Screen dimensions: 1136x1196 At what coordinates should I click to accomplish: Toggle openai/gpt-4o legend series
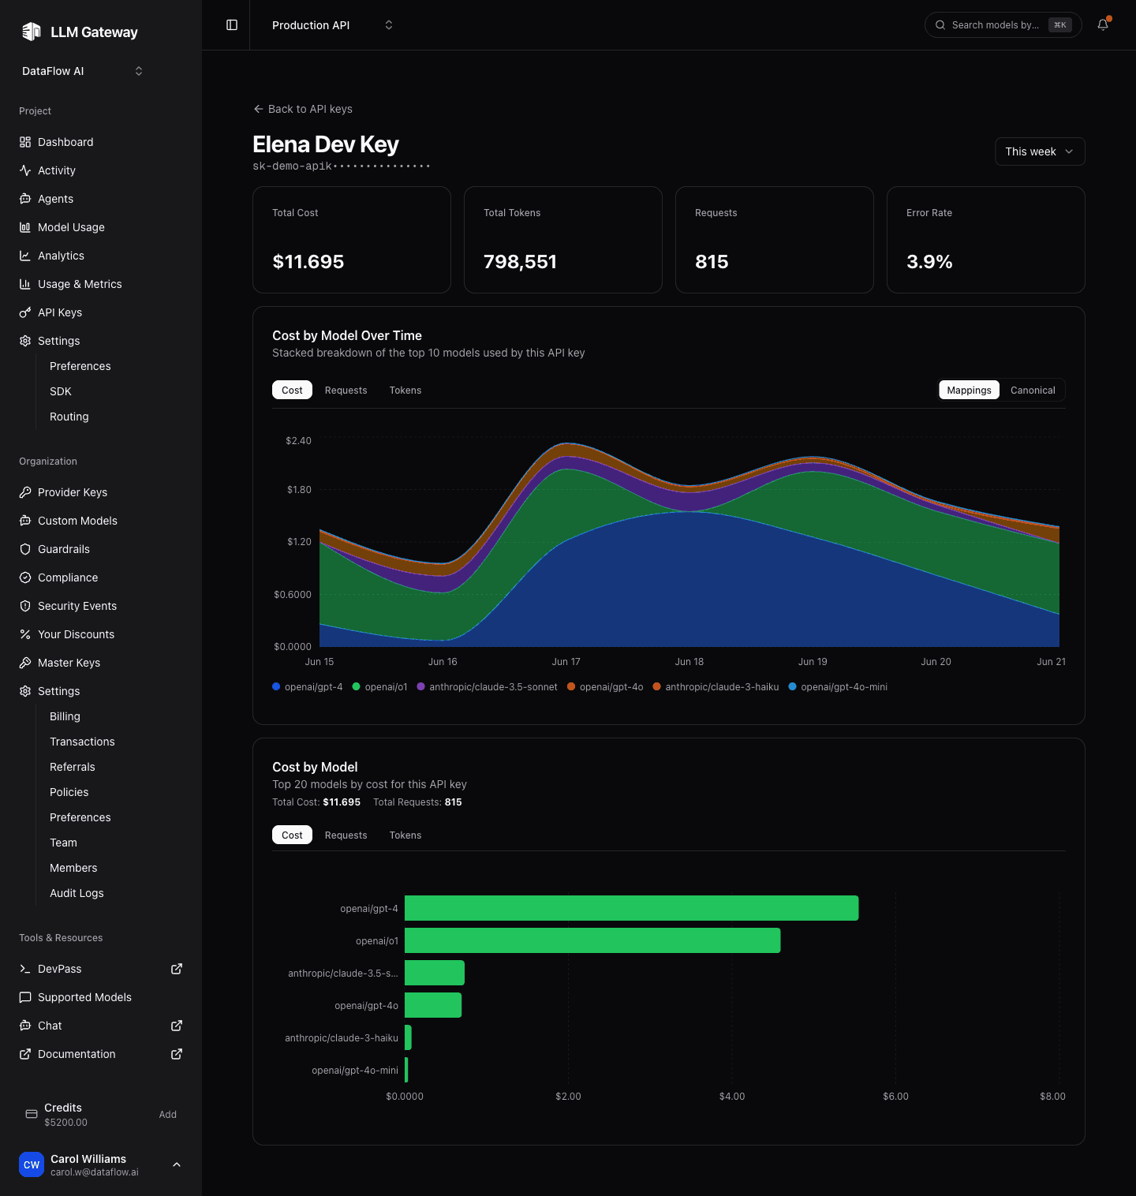click(605, 687)
